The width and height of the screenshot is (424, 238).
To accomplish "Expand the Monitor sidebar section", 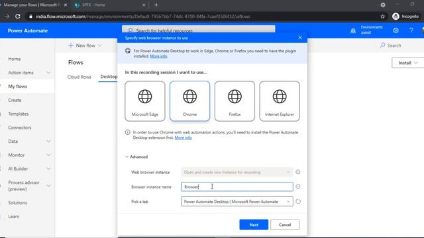I will (48, 155).
